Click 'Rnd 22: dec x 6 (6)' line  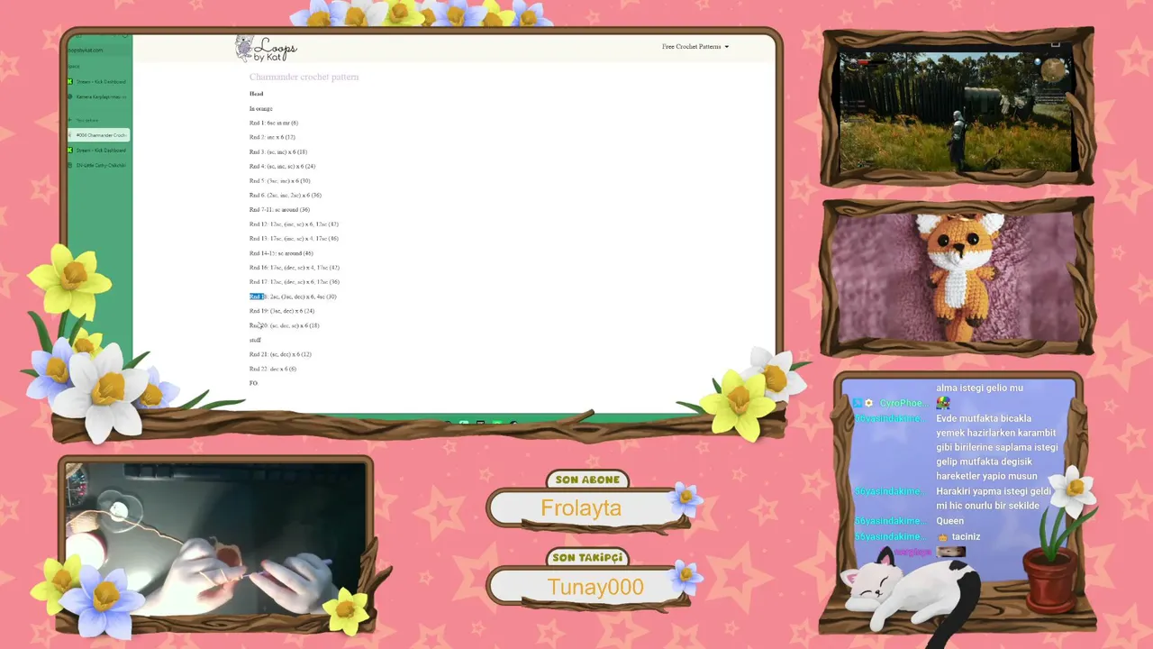272,369
